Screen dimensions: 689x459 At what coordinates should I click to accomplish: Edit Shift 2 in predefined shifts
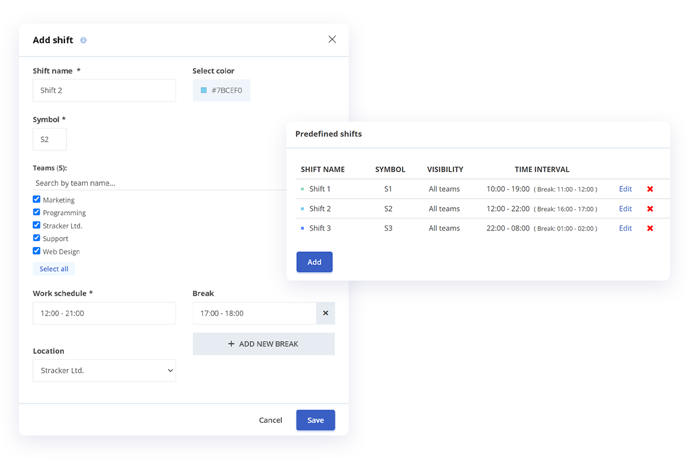click(x=625, y=208)
